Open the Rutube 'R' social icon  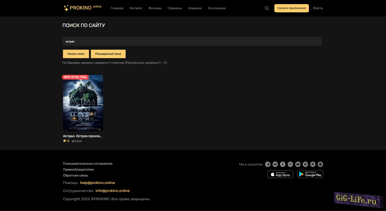(313, 164)
